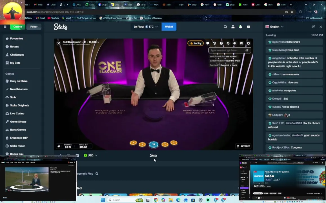Open the Stake search
The image size is (326, 203).
pyautogui.click(x=225, y=27)
